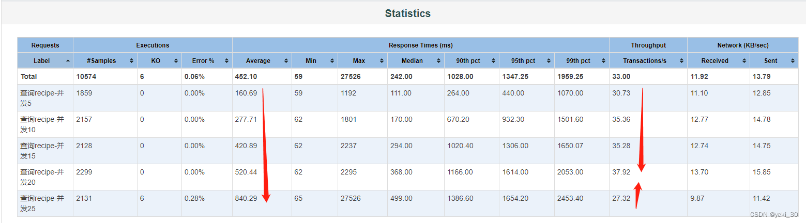Click the Transactions/s sort arrows

[681, 61]
